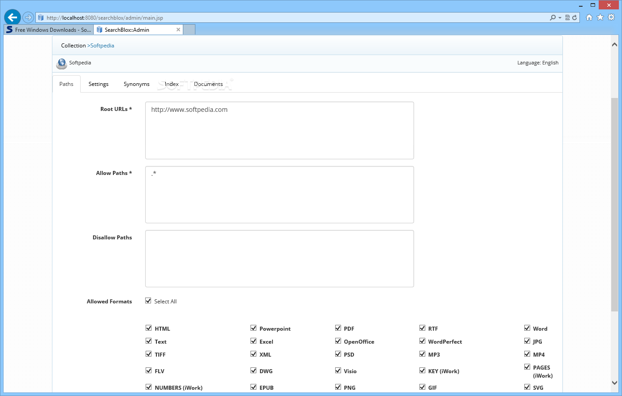Toggle the Excel format checkbox
This screenshot has width=622, height=396.
coord(254,341)
